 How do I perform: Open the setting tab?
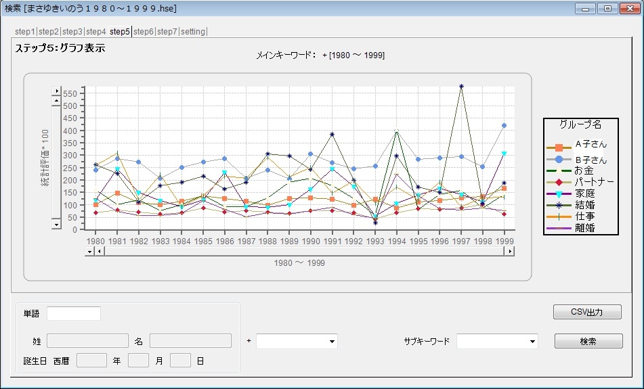tap(194, 32)
